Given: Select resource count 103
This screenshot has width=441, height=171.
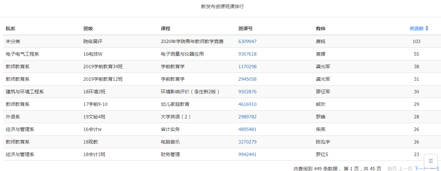Looking at the screenshot, I should click(417, 41).
